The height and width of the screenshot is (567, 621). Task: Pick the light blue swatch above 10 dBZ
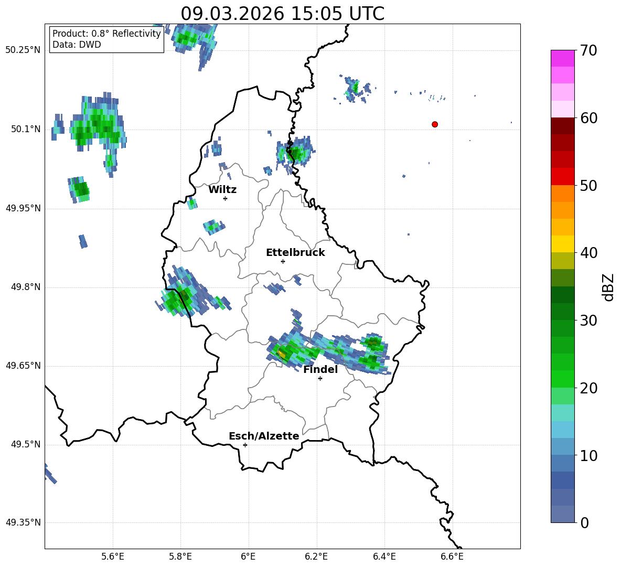pos(562,430)
